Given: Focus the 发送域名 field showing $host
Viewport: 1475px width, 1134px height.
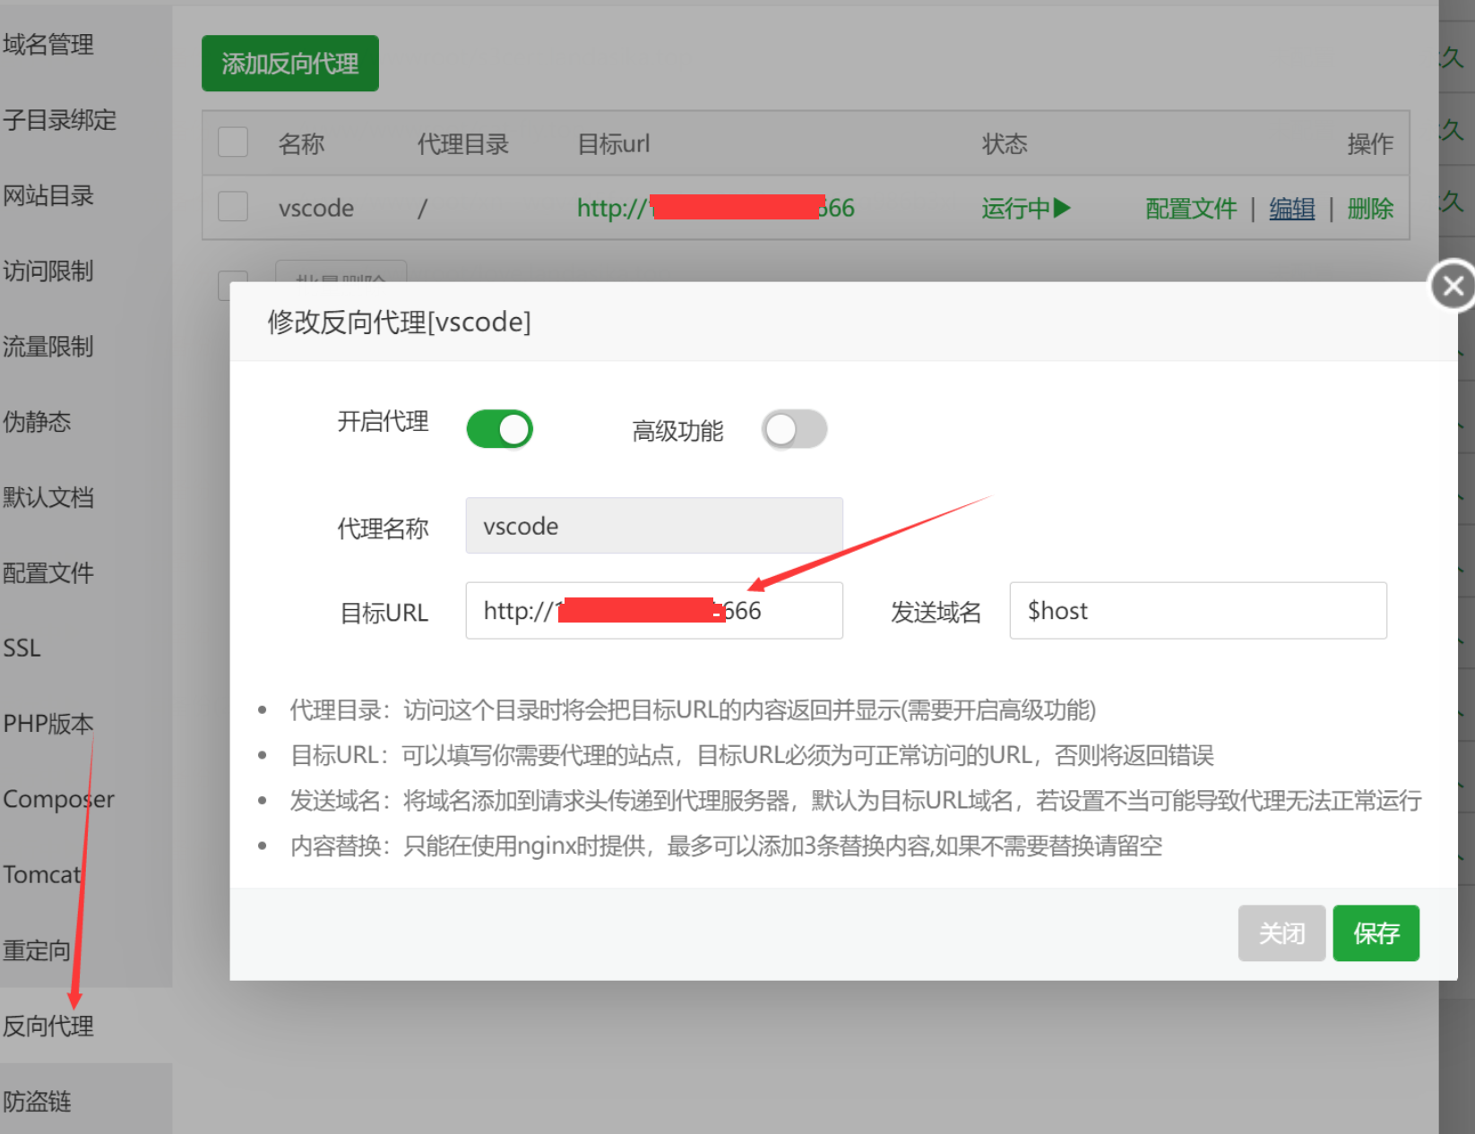Looking at the screenshot, I should (1198, 610).
